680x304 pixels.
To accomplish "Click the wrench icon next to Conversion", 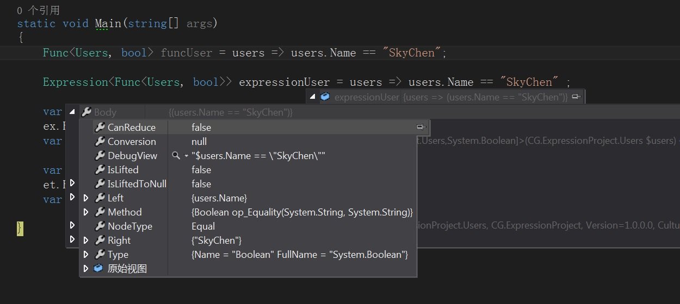I will [100, 142].
